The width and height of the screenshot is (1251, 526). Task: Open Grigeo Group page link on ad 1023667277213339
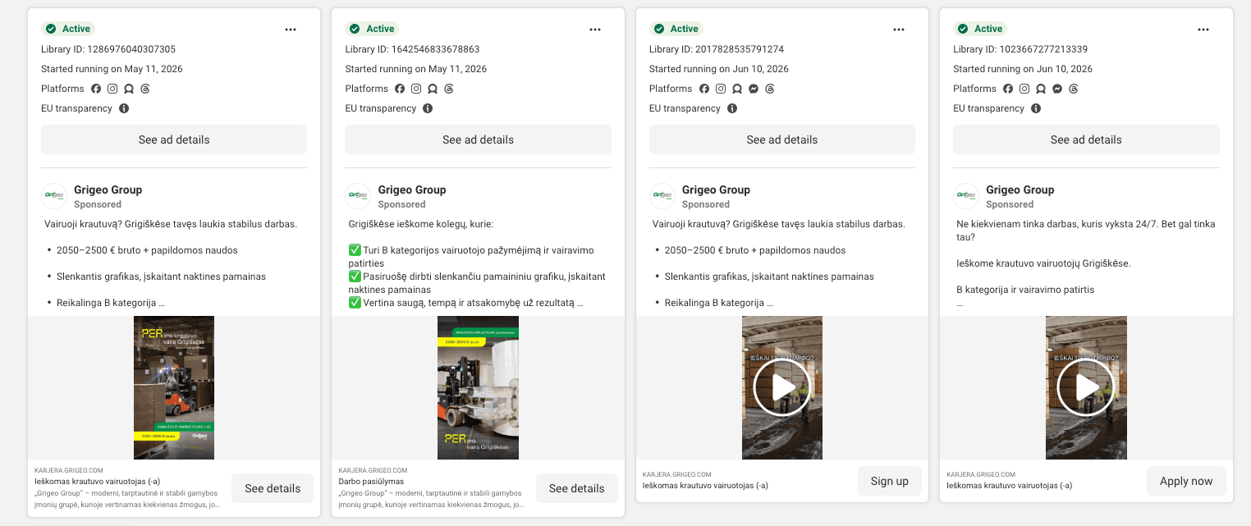[1020, 190]
